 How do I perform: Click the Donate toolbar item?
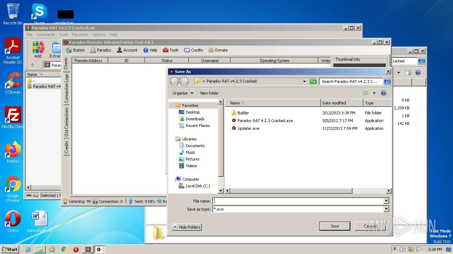click(218, 50)
